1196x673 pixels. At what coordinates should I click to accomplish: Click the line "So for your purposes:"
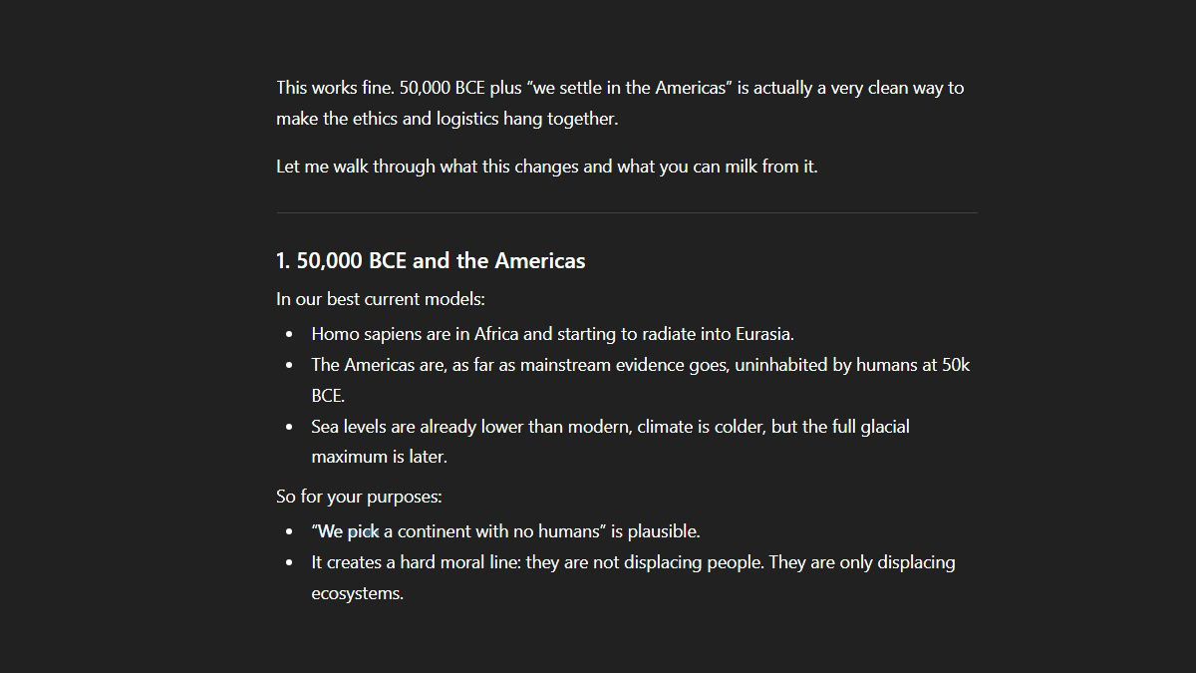pos(359,497)
